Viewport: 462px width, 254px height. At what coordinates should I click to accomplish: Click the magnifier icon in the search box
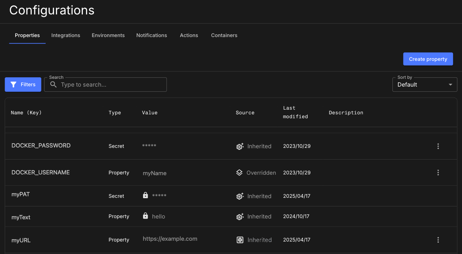pos(54,84)
